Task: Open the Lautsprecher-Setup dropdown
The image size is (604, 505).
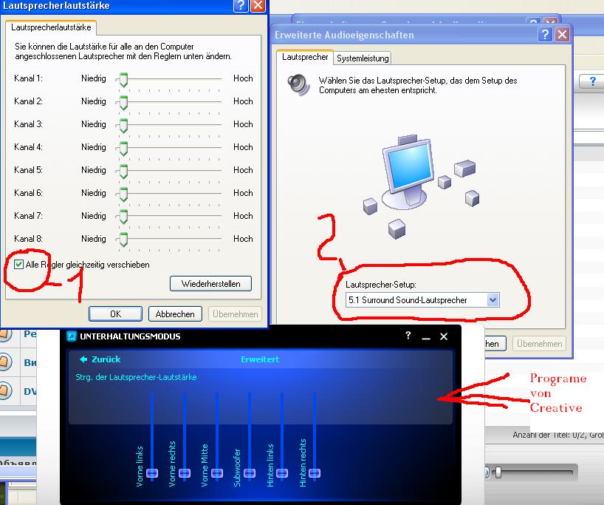Action: 493,299
